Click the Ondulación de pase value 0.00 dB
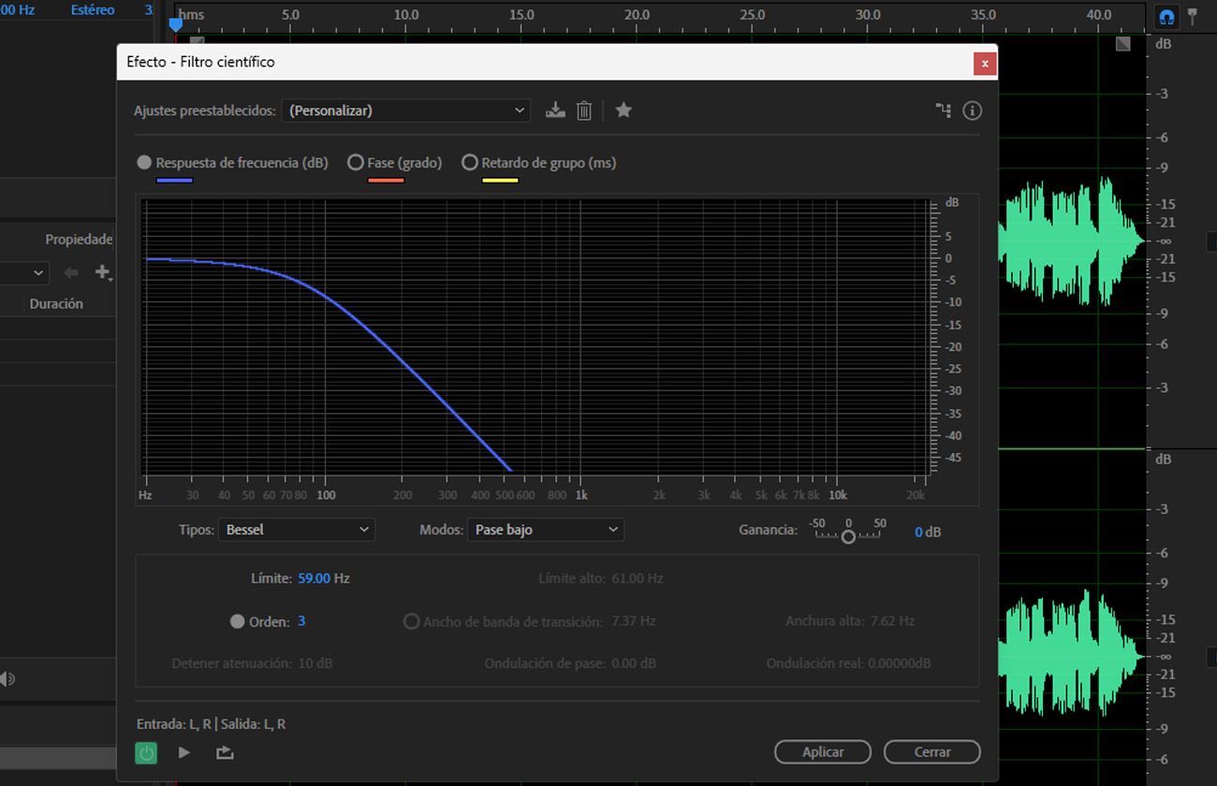Image resolution: width=1217 pixels, height=786 pixels. [x=634, y=663]
